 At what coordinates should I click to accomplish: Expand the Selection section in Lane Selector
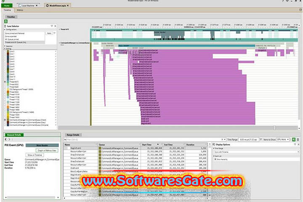[5, 46]
